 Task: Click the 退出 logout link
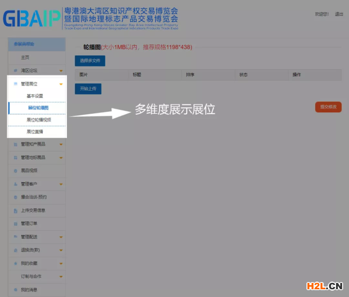click(x=339, y=14)
